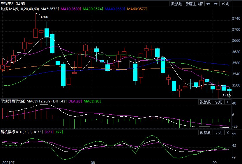Click the MACD:30 value

(92, 101)
